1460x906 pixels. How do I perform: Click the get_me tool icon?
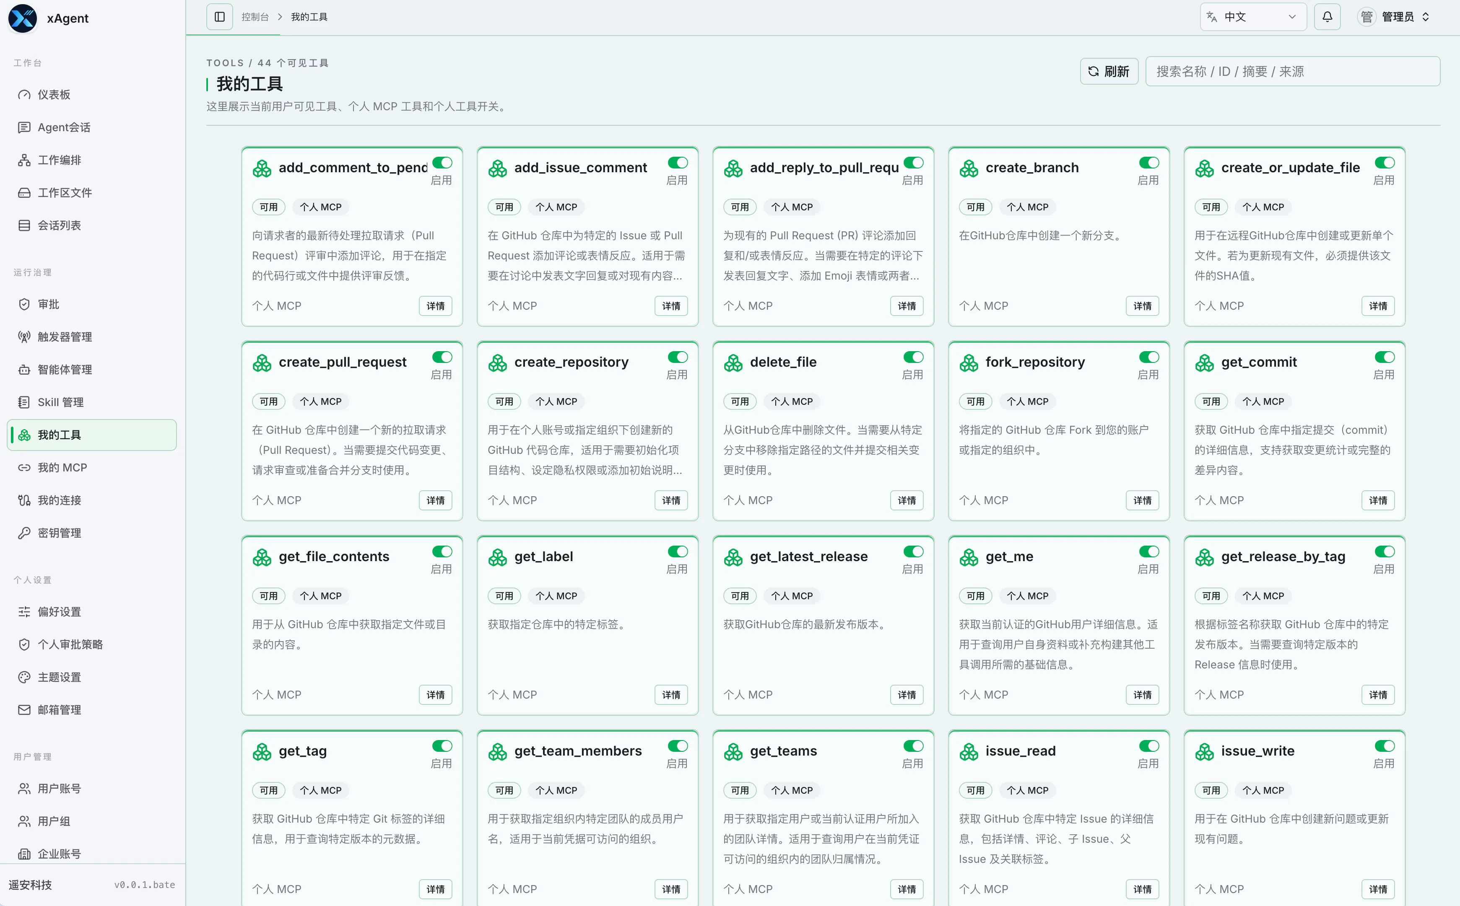pyautogui.click(x=969, y=557)
